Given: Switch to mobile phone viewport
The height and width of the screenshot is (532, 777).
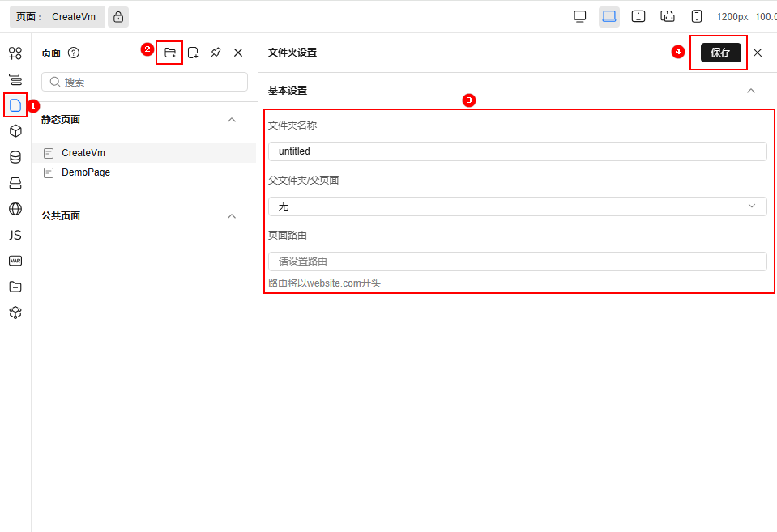Looking at the screenshot, I should (x=697, y=17).
